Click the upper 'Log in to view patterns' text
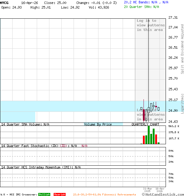Image resolution: width=184 pixels, height=196 pixels. [151, 25]
